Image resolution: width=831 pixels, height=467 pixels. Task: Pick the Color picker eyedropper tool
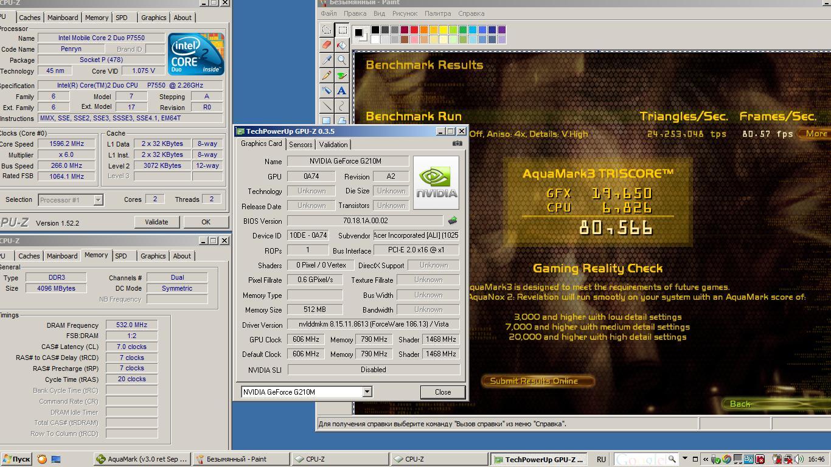(327, 60)
